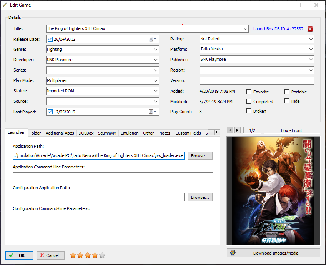The height and width of the screenshot is (265, 326).
Task: Open the Release Date calendar picker
Action: (x=153, y=39)
